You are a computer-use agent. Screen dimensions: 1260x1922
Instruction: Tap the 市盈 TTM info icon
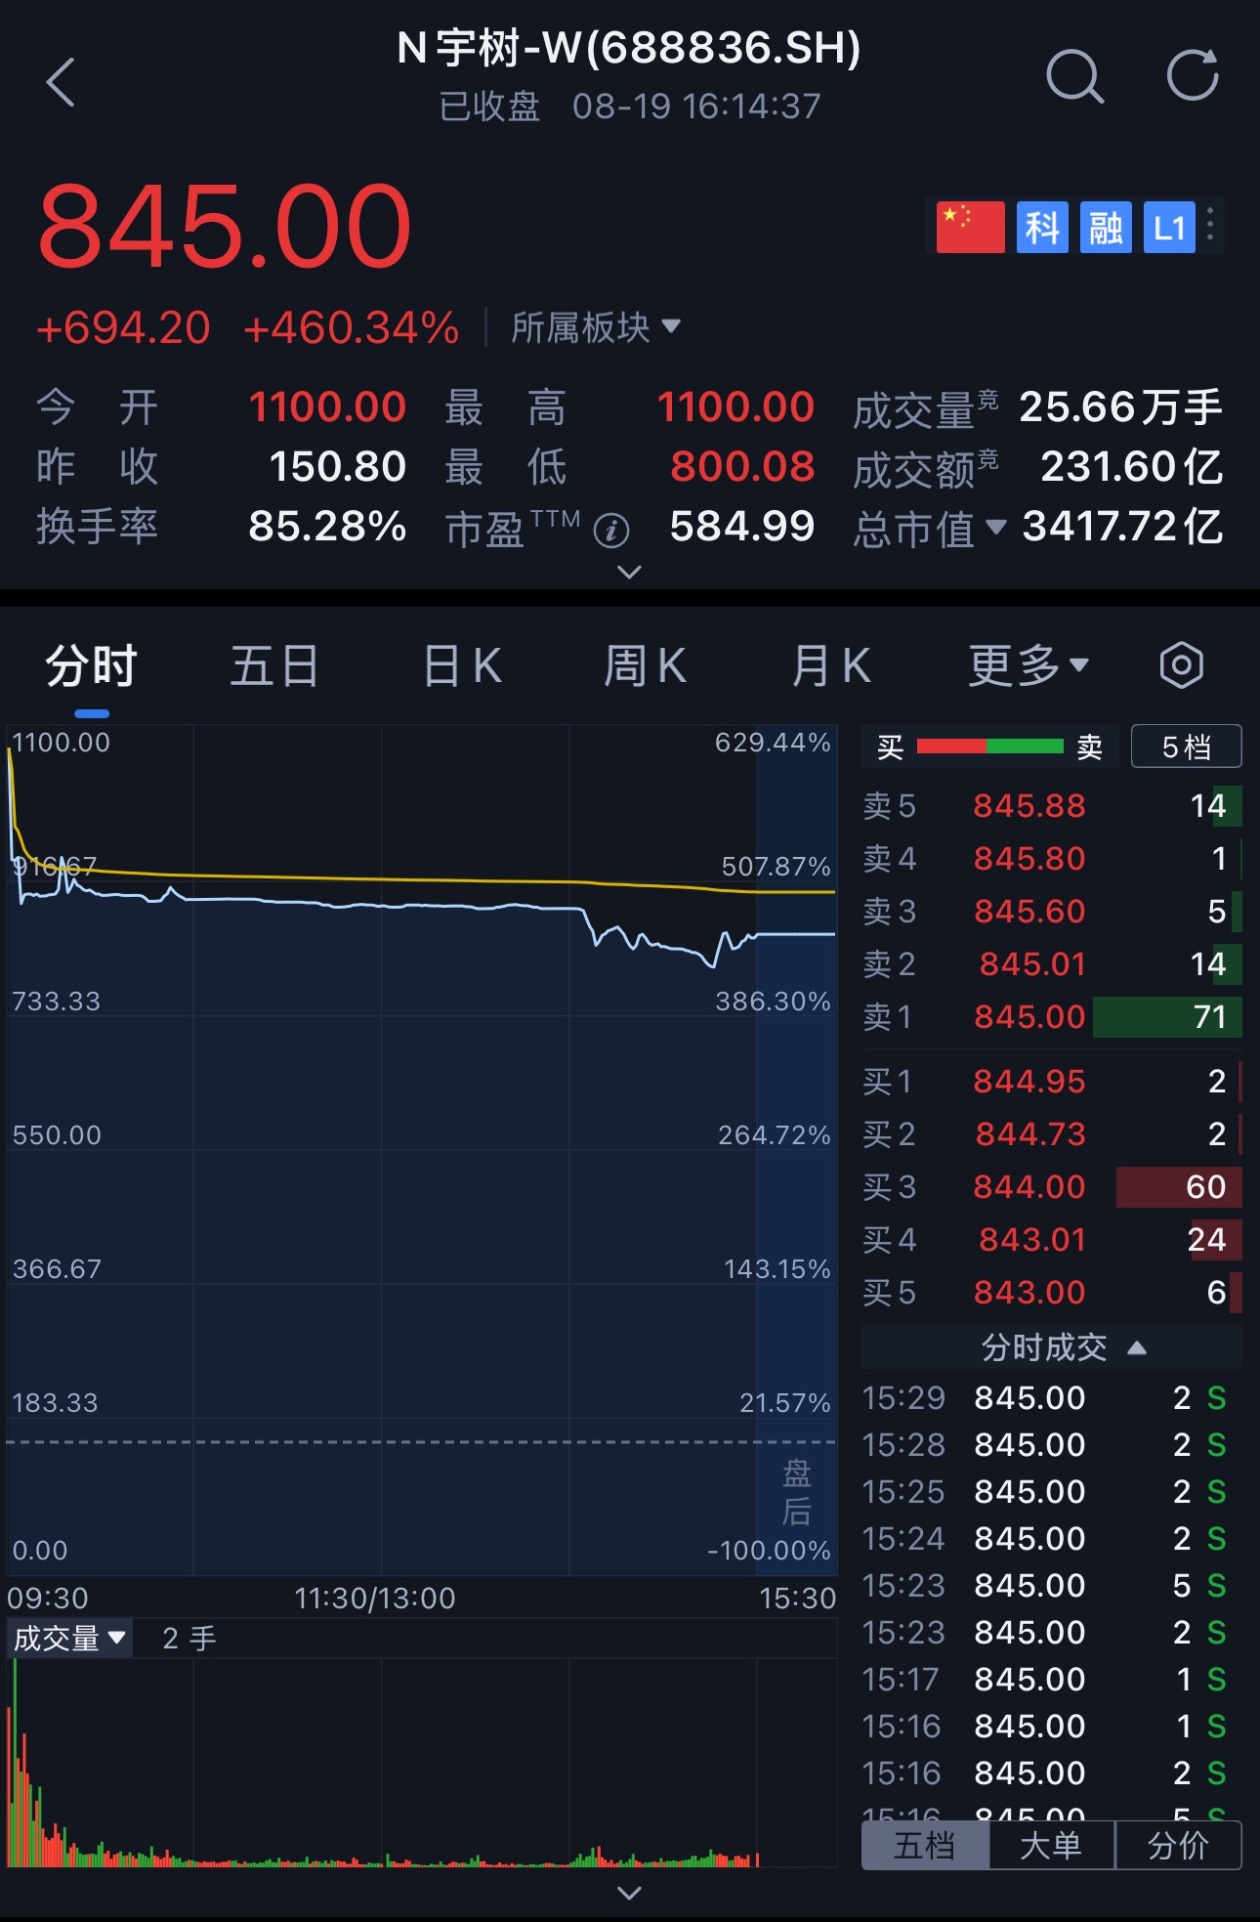611,531
